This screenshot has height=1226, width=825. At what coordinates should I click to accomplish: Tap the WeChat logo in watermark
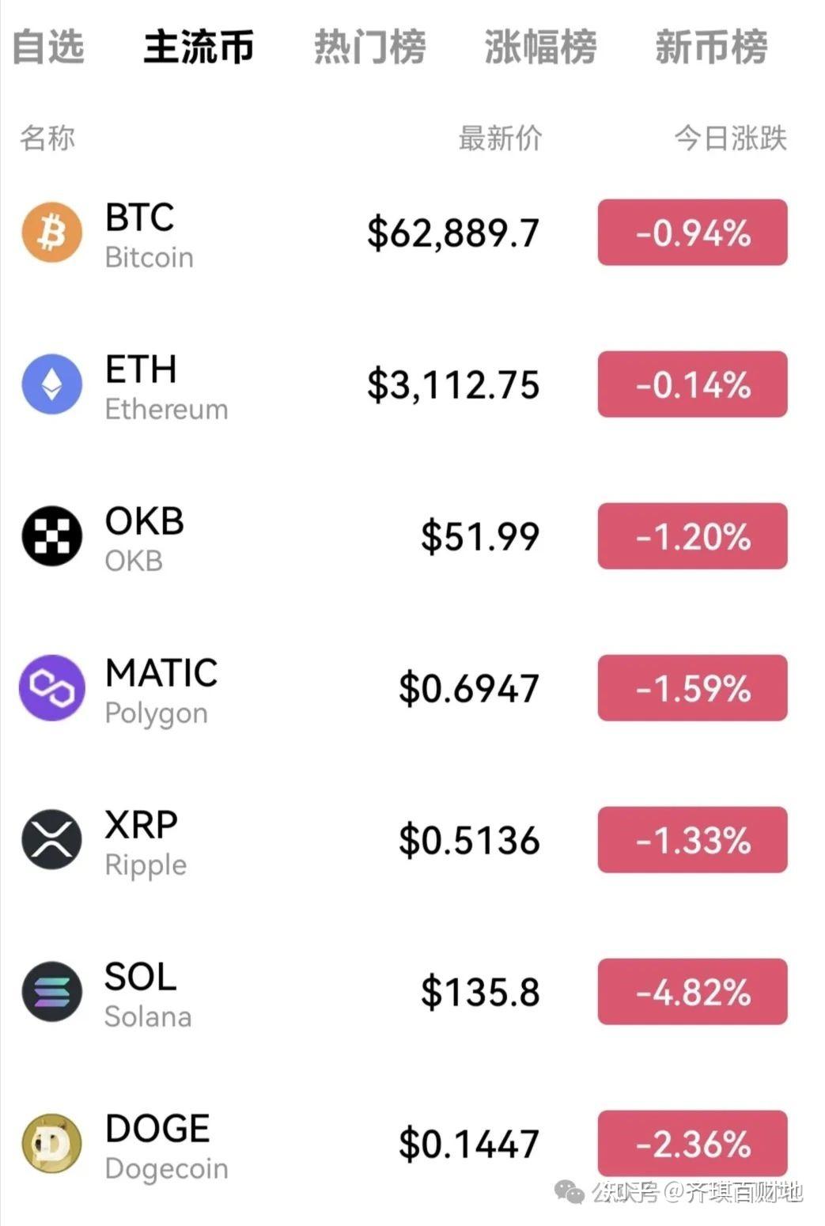pos(570,1192)
